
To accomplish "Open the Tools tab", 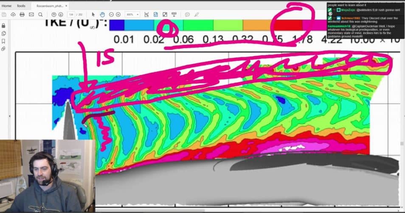I will click(x=21, y=6).
